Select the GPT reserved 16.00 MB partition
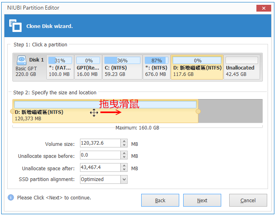 (88, 67)
